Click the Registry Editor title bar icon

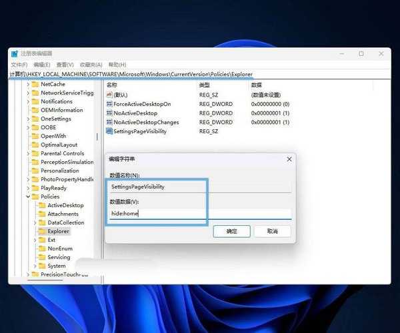tap(15, 53)
